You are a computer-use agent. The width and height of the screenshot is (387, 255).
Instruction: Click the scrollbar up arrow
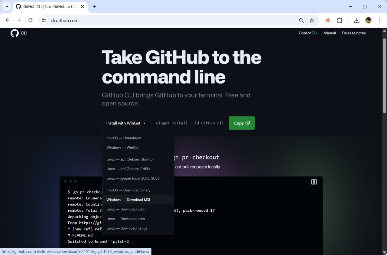tap(384, 31)
